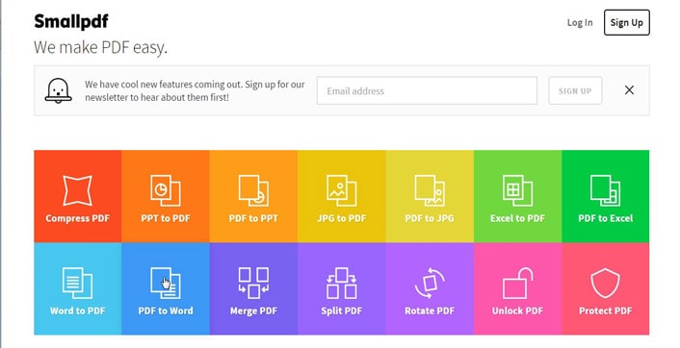Click the Log In link
This screenshot has width=680, height=348.
[580, 22]
